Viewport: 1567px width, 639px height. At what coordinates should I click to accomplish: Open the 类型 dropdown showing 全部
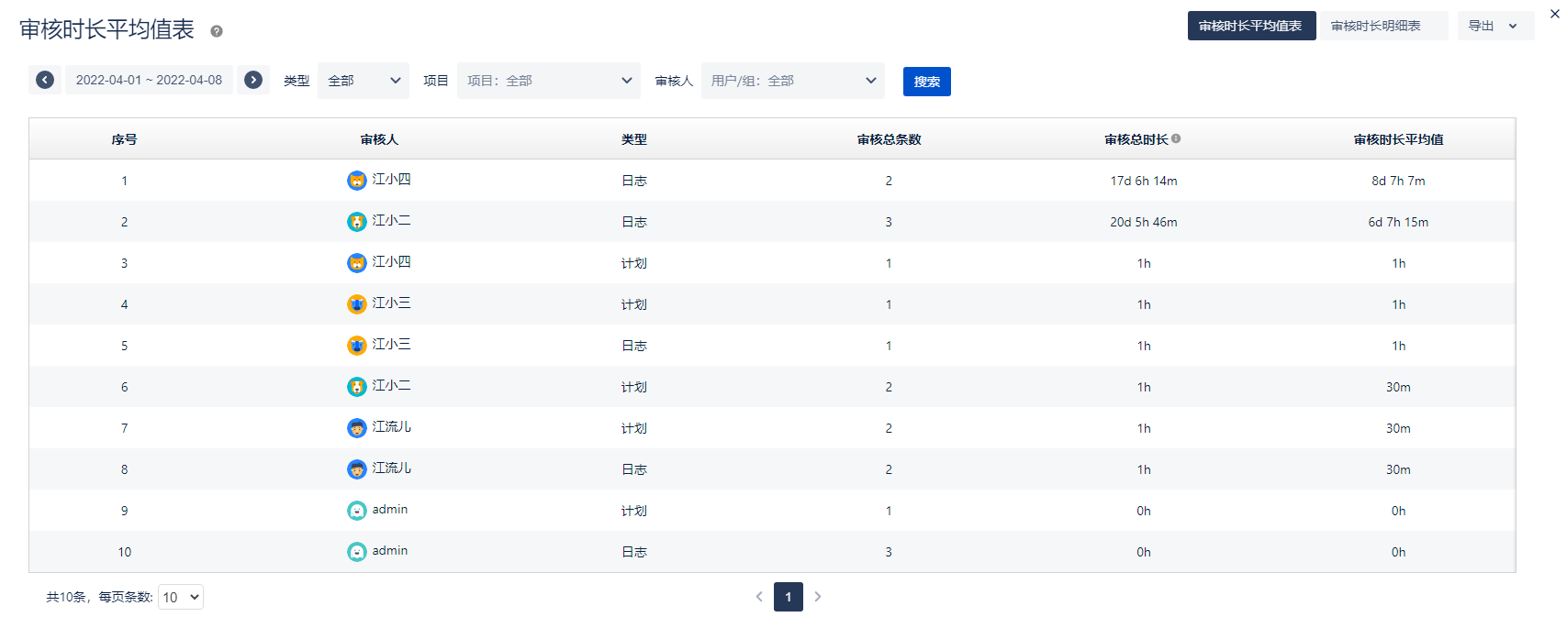coord(364,81)
